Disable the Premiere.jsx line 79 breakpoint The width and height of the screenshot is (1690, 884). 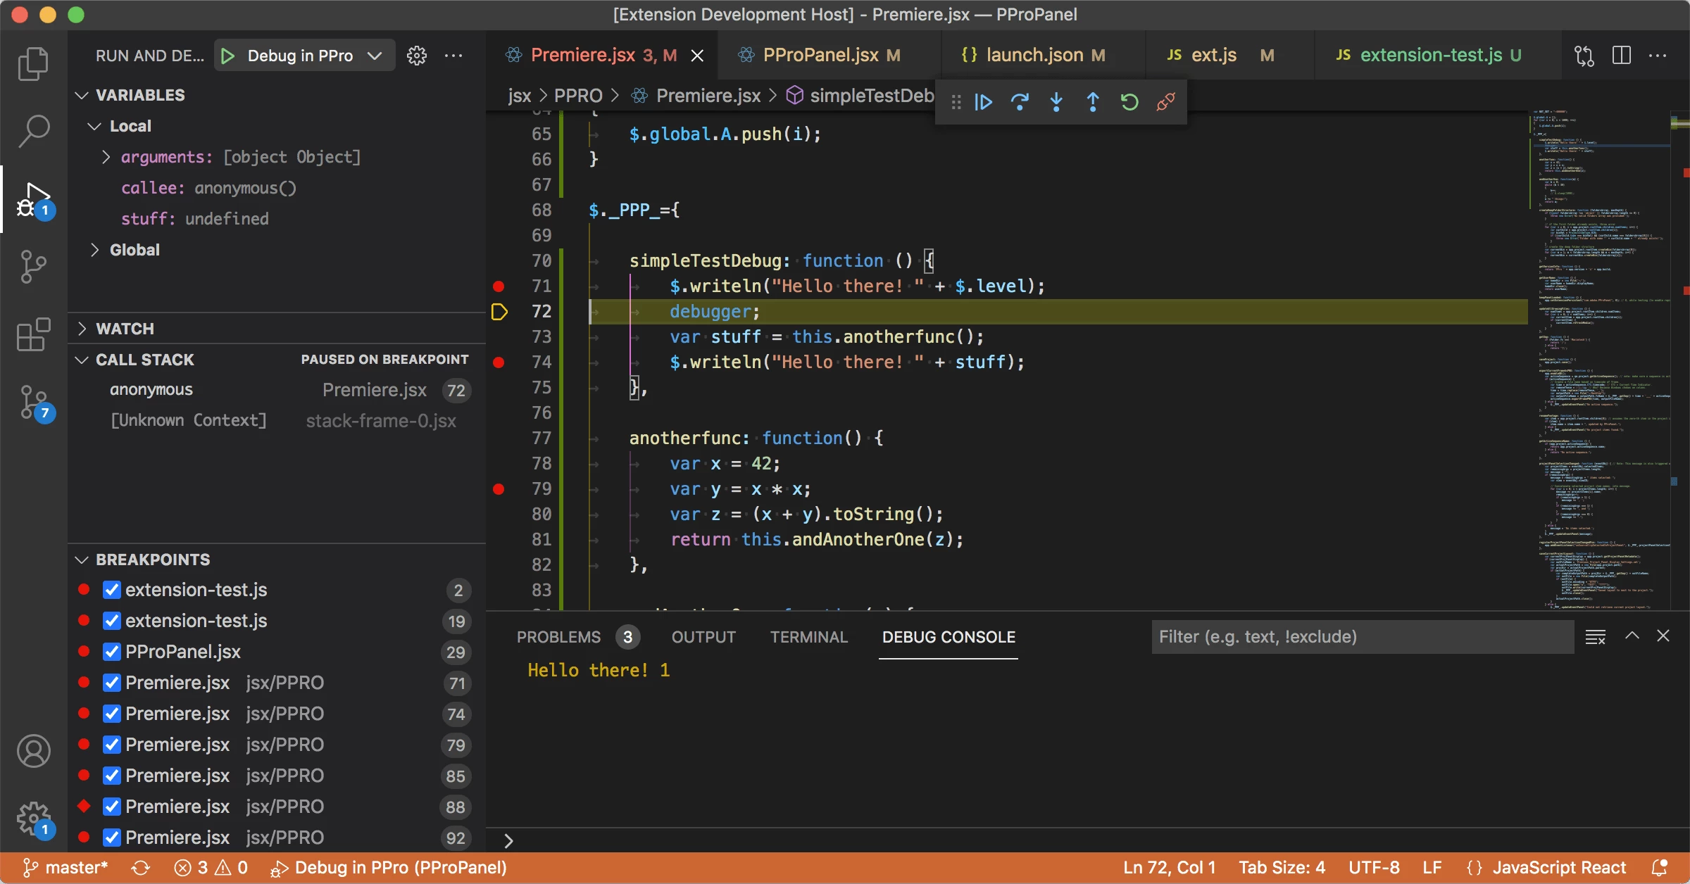tap(112, 745)
